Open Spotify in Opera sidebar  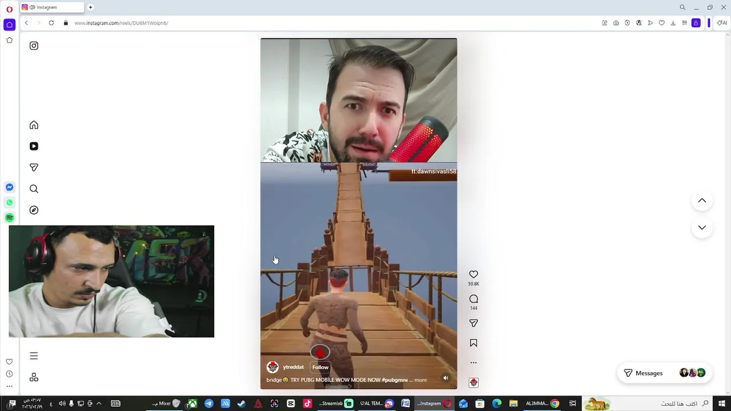click(x=9, y=218)
